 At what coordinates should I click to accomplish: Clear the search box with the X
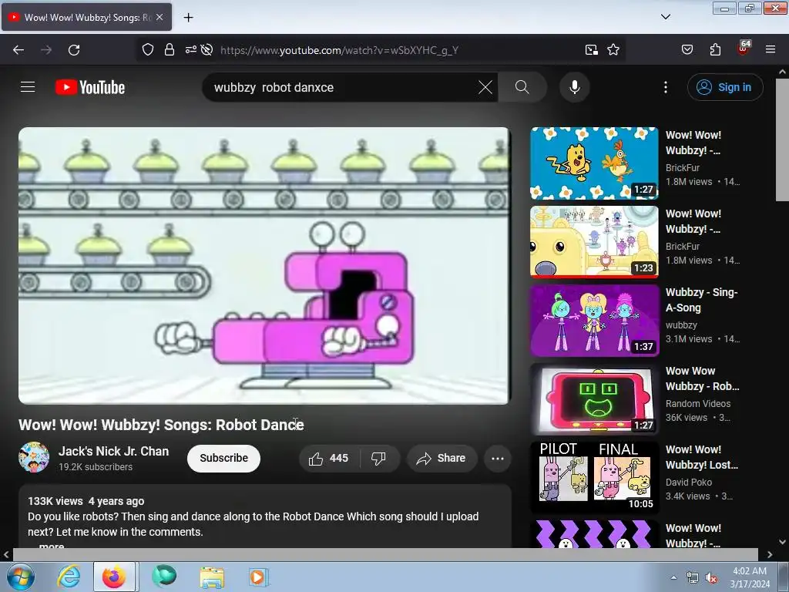[485, 87]
